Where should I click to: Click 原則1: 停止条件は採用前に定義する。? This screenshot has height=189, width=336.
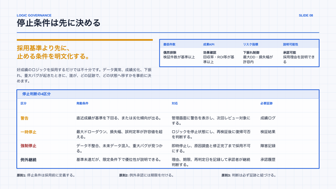(x=46, y=175)
